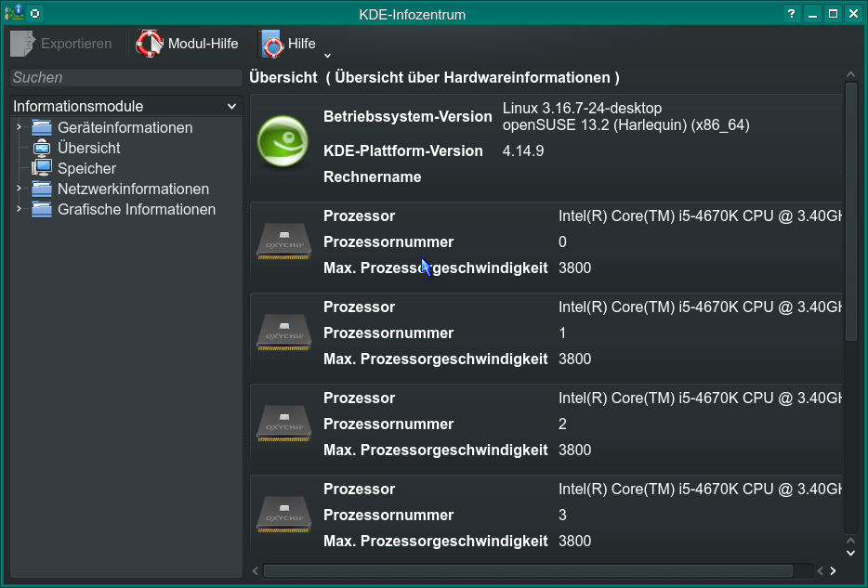Click the 'openSUSE 13.2 (Harlequin) (x86_64)' text
Viewport: 868px width, 588px height.
click(626, 125)
